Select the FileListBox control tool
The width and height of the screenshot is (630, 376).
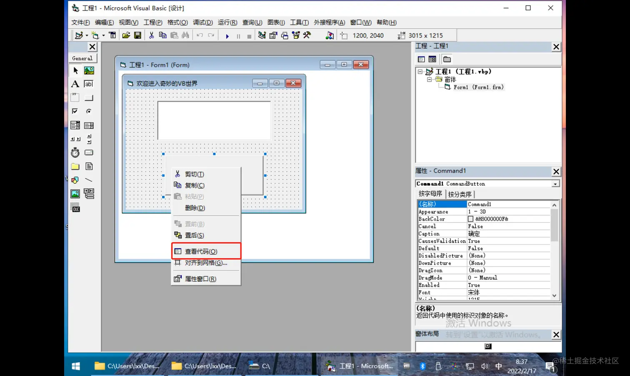click(x=89, y=167)
